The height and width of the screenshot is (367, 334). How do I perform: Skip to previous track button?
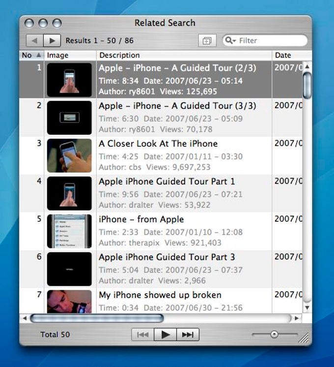click(x=143, y=335)
